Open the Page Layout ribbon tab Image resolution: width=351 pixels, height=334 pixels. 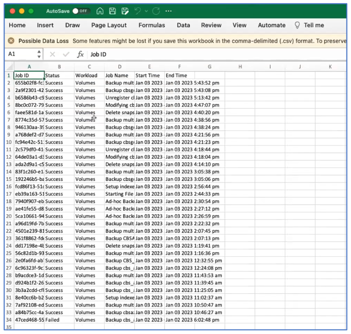click(109, 25)
